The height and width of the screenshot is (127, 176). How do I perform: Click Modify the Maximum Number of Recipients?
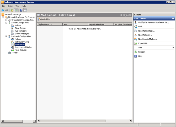coord(155,23)
